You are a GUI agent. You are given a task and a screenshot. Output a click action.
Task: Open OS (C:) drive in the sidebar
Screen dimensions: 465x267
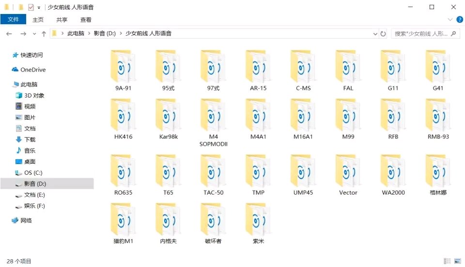pyautogui.click(x=29, y=173)
